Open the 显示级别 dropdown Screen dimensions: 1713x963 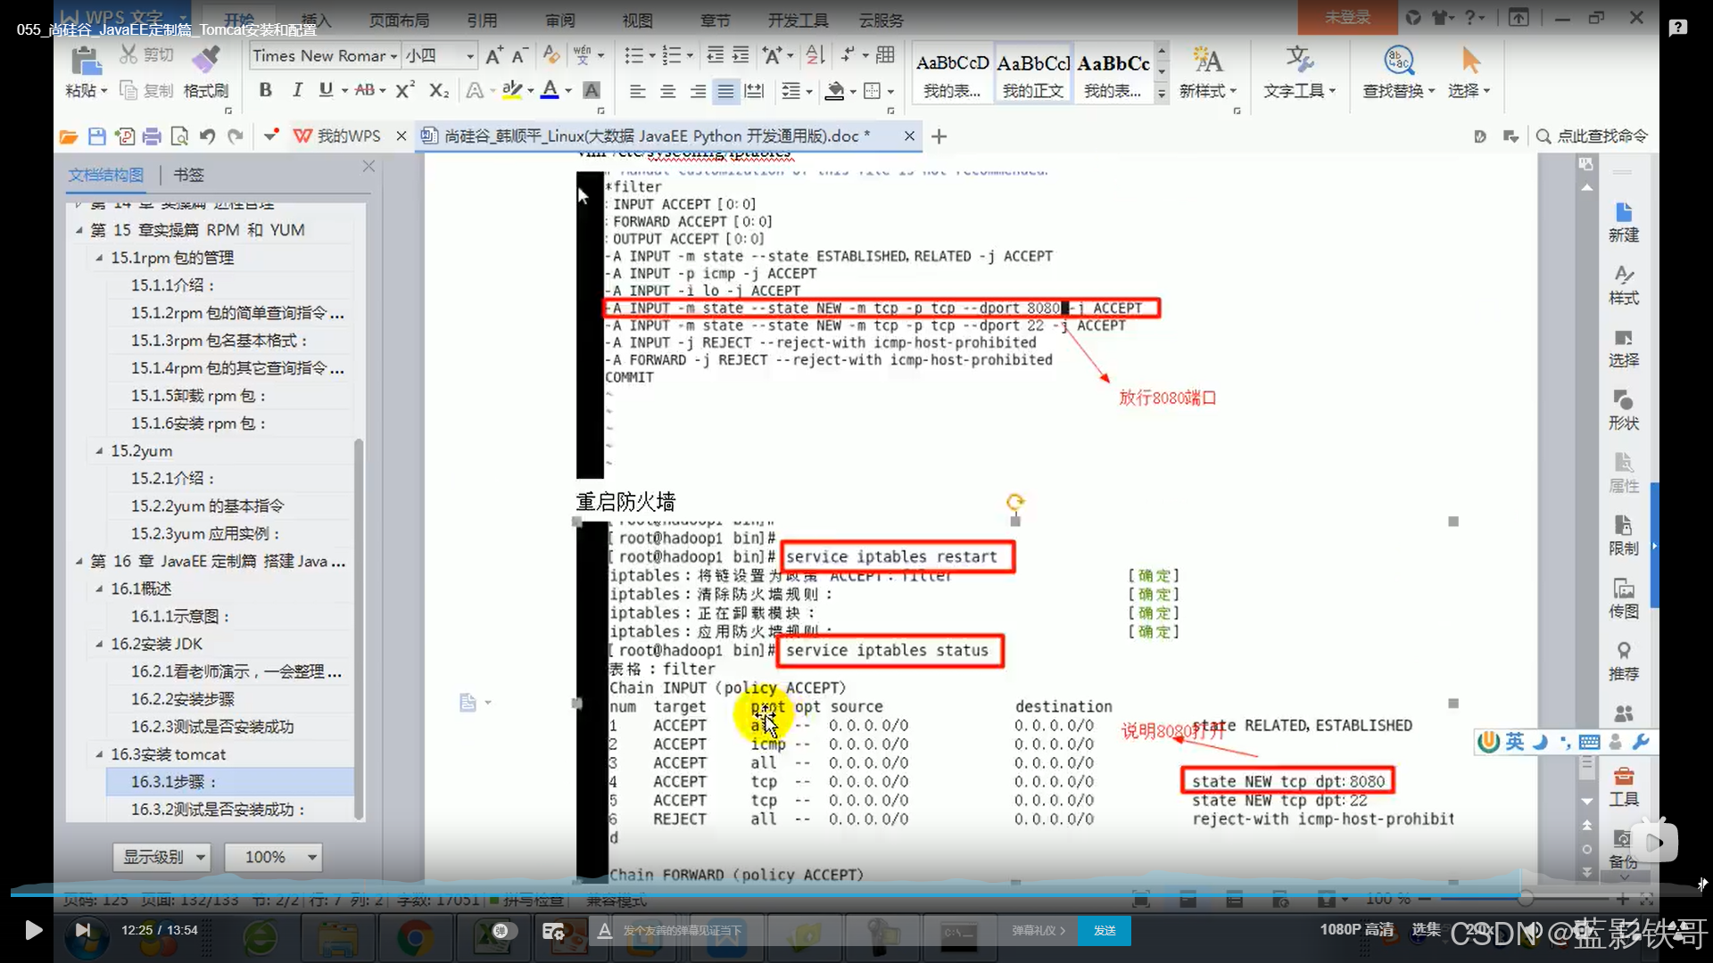click(161, 857)
